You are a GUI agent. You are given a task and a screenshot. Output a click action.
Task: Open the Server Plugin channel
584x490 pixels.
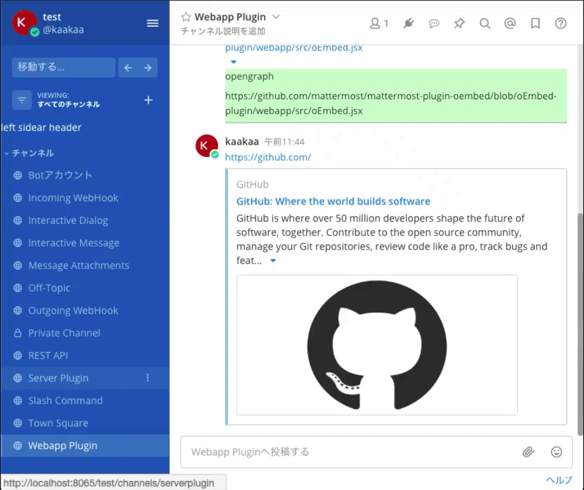pyautogui.click(x=85, y=378)
